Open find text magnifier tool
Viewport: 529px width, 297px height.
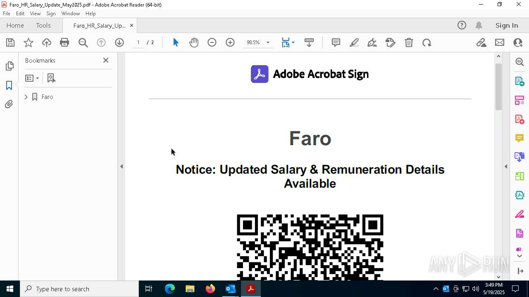click(83, 42)
